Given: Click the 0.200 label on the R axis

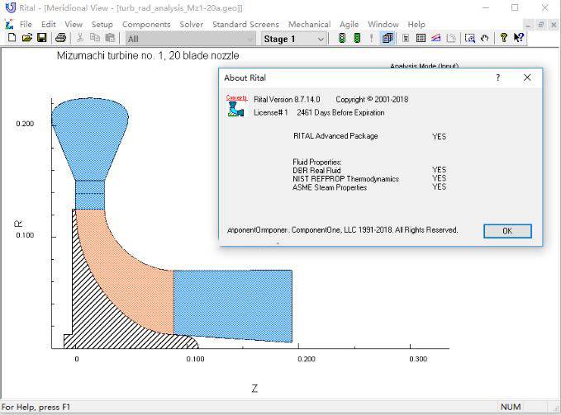Looking at the screenshot, I should pyautogui.click(x=25, y=124).
